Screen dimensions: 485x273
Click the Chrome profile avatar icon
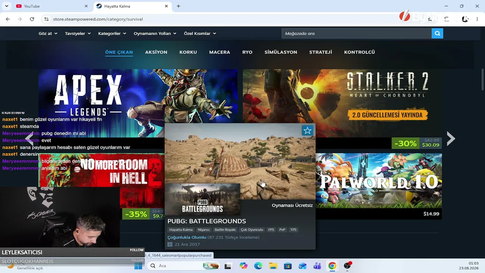[x=465, y=19]
